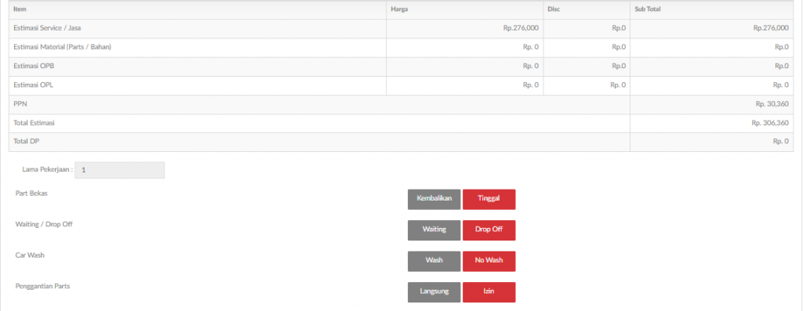Select the Estimasi Material (Parts / Bahan) label
803x311 pixels.
click(63, 47)
